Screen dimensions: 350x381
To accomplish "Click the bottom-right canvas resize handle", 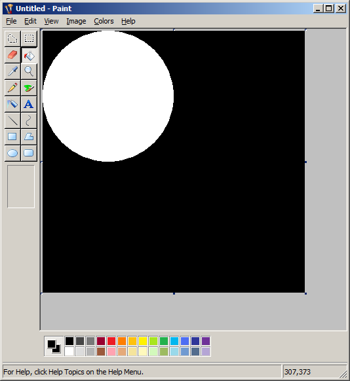I will pyautogui.click(x=305, y=293).
